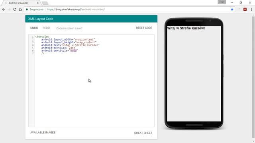Click the secure padlock icon
The height and width of the screenshot is (143, 255).
tap(27, 10)
